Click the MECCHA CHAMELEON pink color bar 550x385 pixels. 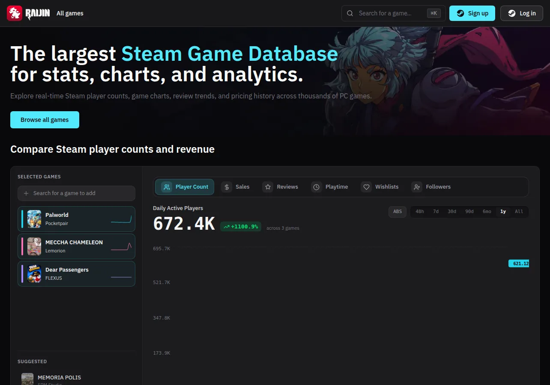pos(22,246)
